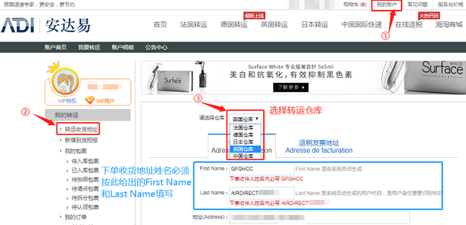Screen dimensions: 466x225
Task: Switch to 退税发票地址 tab
Action: 319,147
